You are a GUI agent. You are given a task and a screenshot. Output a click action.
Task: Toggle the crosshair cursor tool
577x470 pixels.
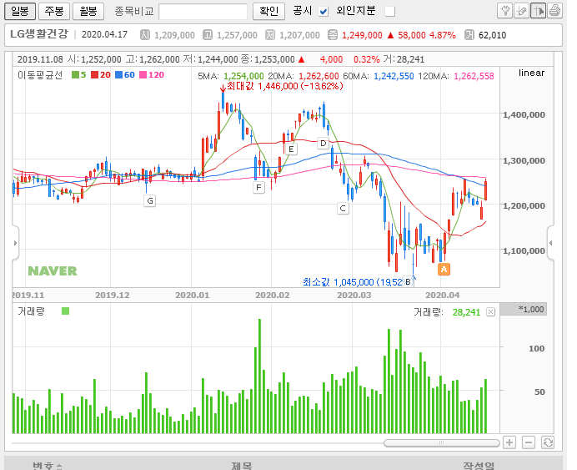coord(538,11)
